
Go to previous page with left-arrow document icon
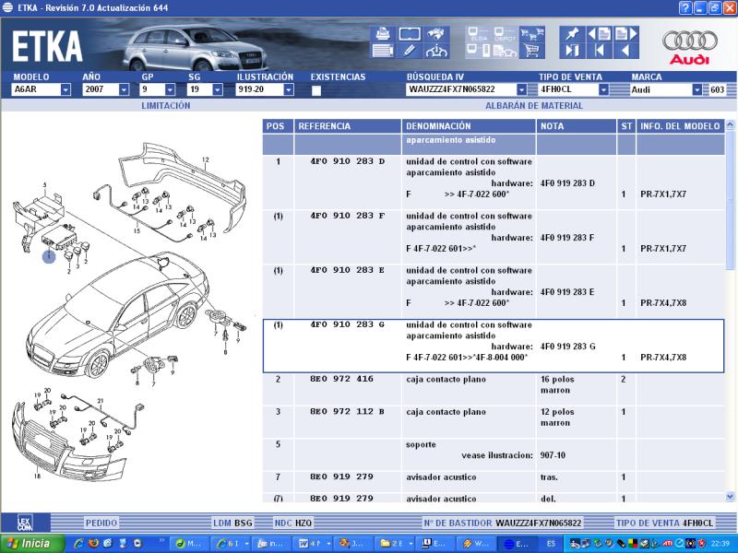click(599, 34)
